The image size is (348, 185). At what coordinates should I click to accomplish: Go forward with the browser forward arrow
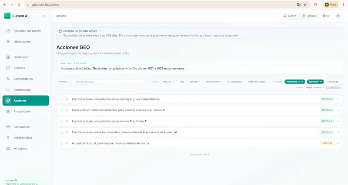12,5
